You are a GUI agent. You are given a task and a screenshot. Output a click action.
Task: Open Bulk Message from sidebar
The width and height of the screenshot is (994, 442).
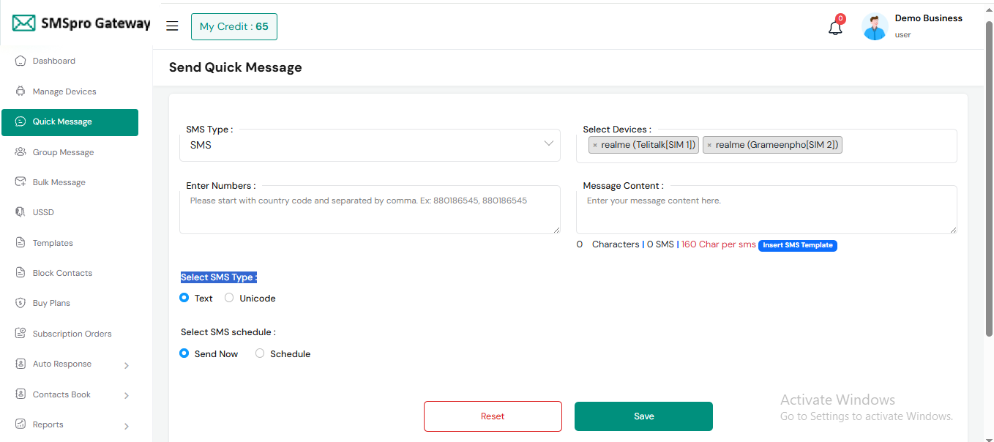[x=59, y=182]
